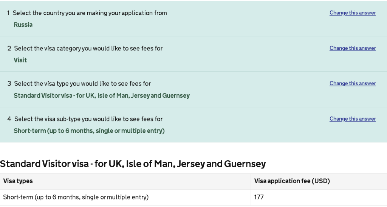The height and width of the screenshot is (207, 387).
Task: Click step number 1 beside country question
Action: click(8, 13)
